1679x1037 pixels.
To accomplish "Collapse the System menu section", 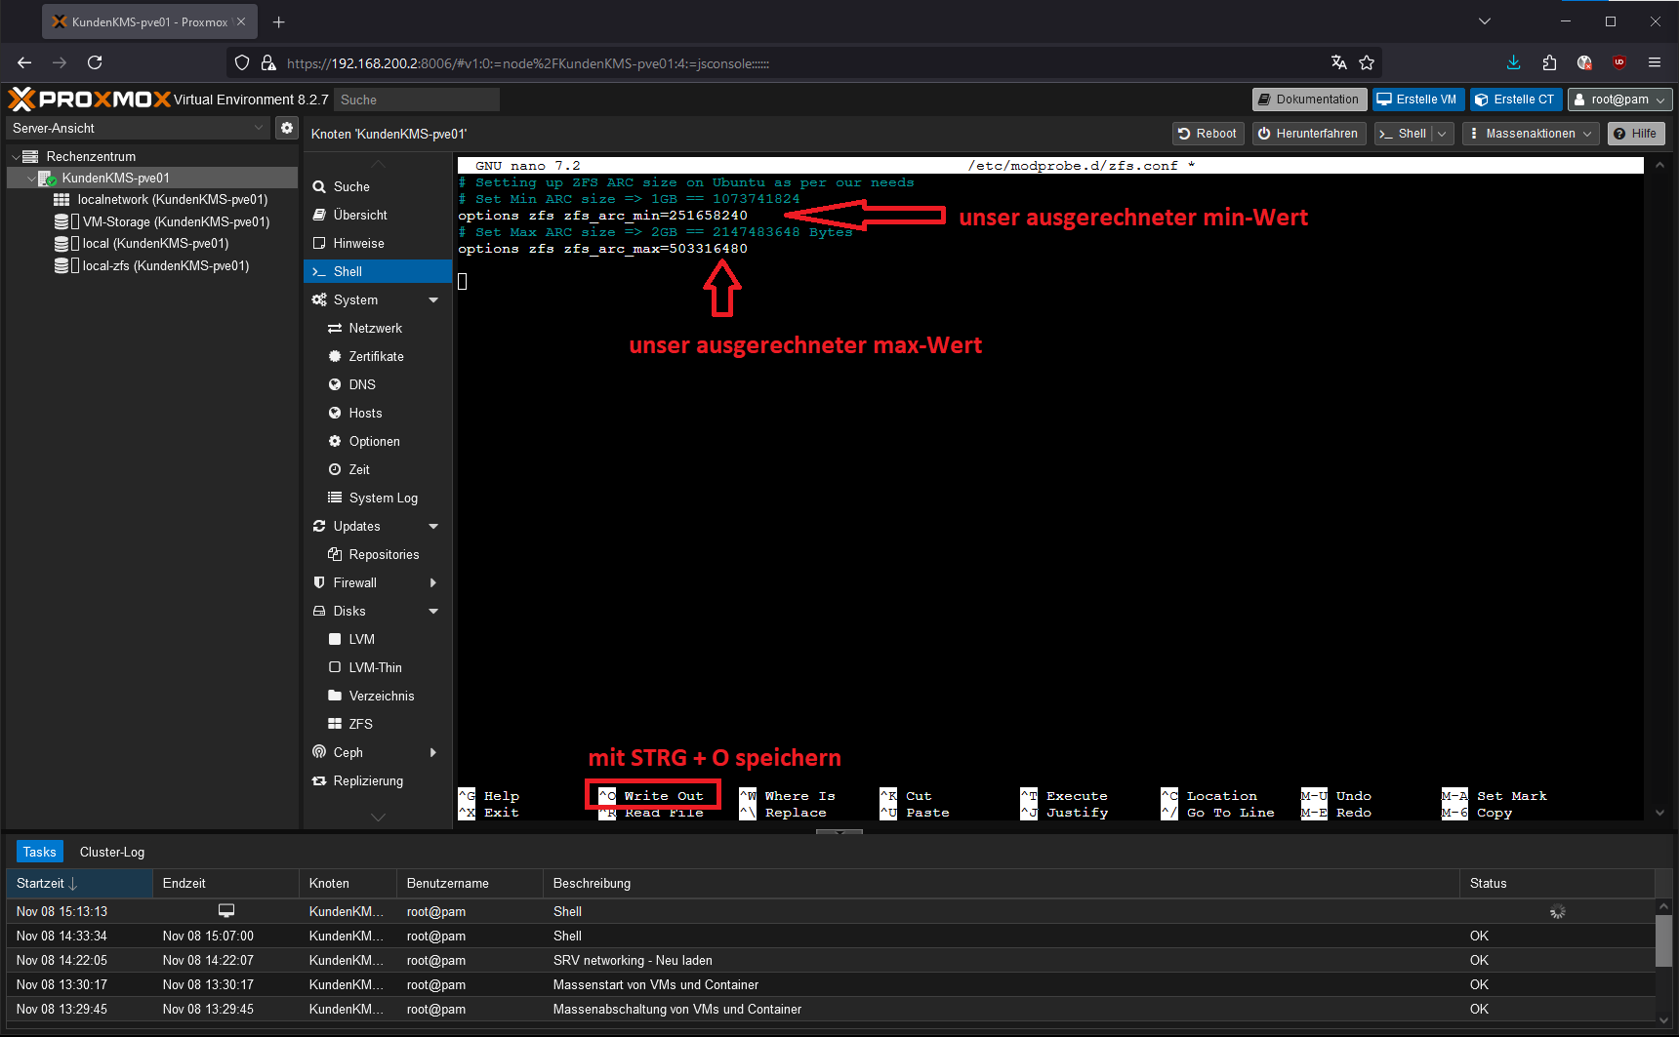I will [433, 300].
